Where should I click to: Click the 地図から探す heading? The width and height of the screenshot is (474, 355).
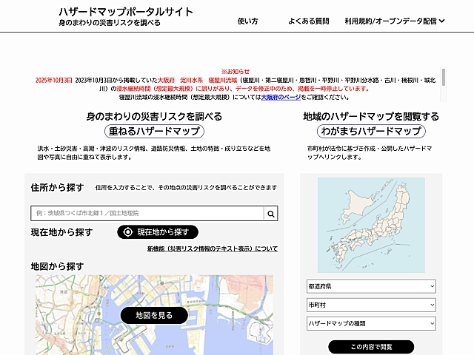click(x=57, y=266)
